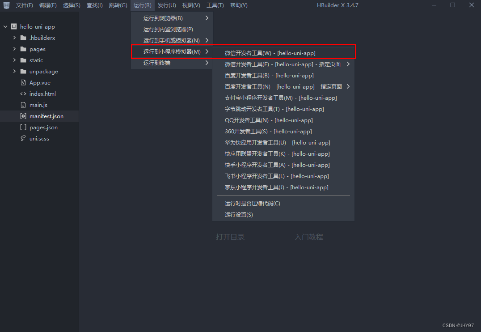481x332 pixels.
Task: Open the 帮助(Y) menu
Action: (x=239, y=5)
